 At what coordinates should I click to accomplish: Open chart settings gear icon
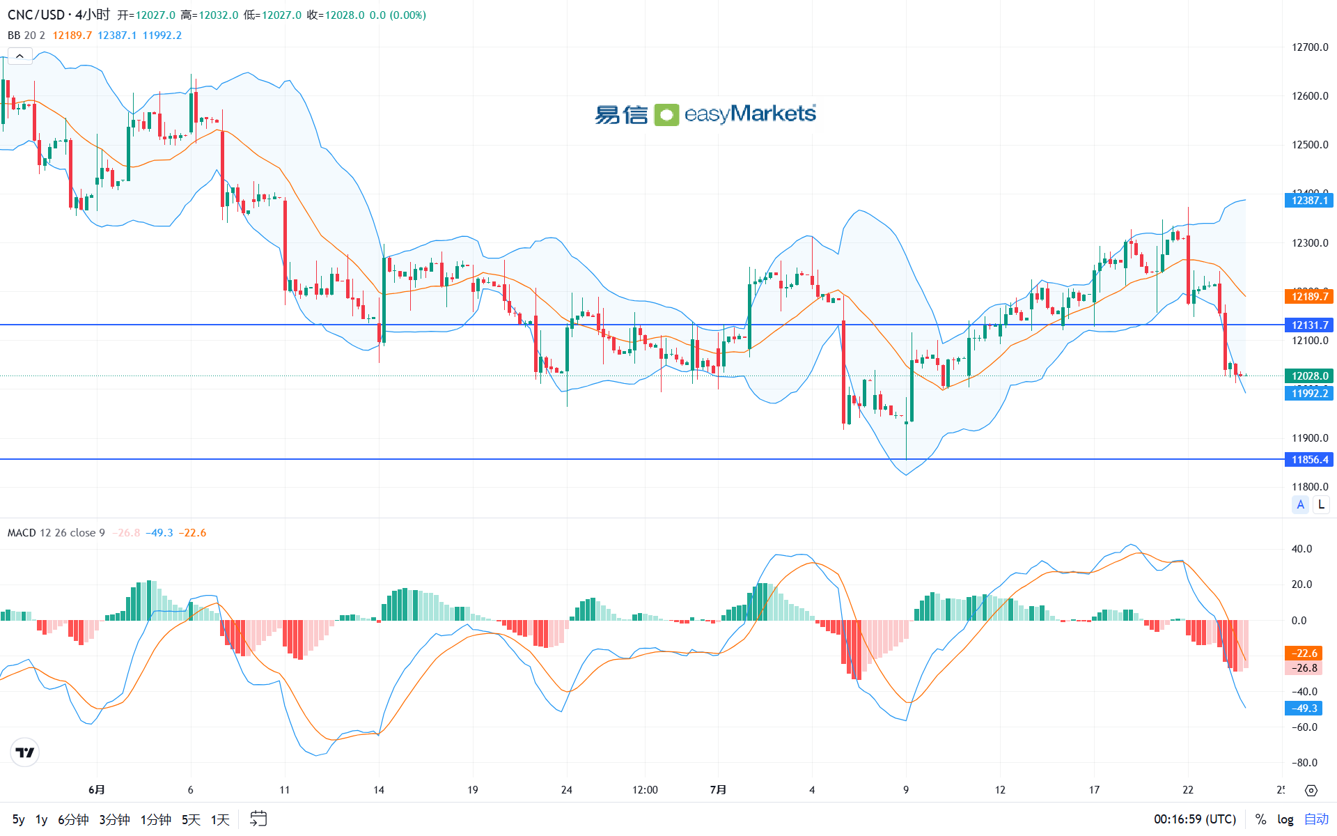(x=1311, y=790)
